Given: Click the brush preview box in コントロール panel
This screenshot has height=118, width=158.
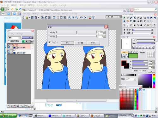Looking at the screenshot, I should coord(126,44).
